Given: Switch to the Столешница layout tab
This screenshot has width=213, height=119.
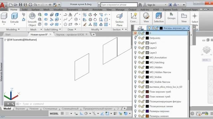Looking at the screenshot, I should pyautogui.click(x=50, y=109).
